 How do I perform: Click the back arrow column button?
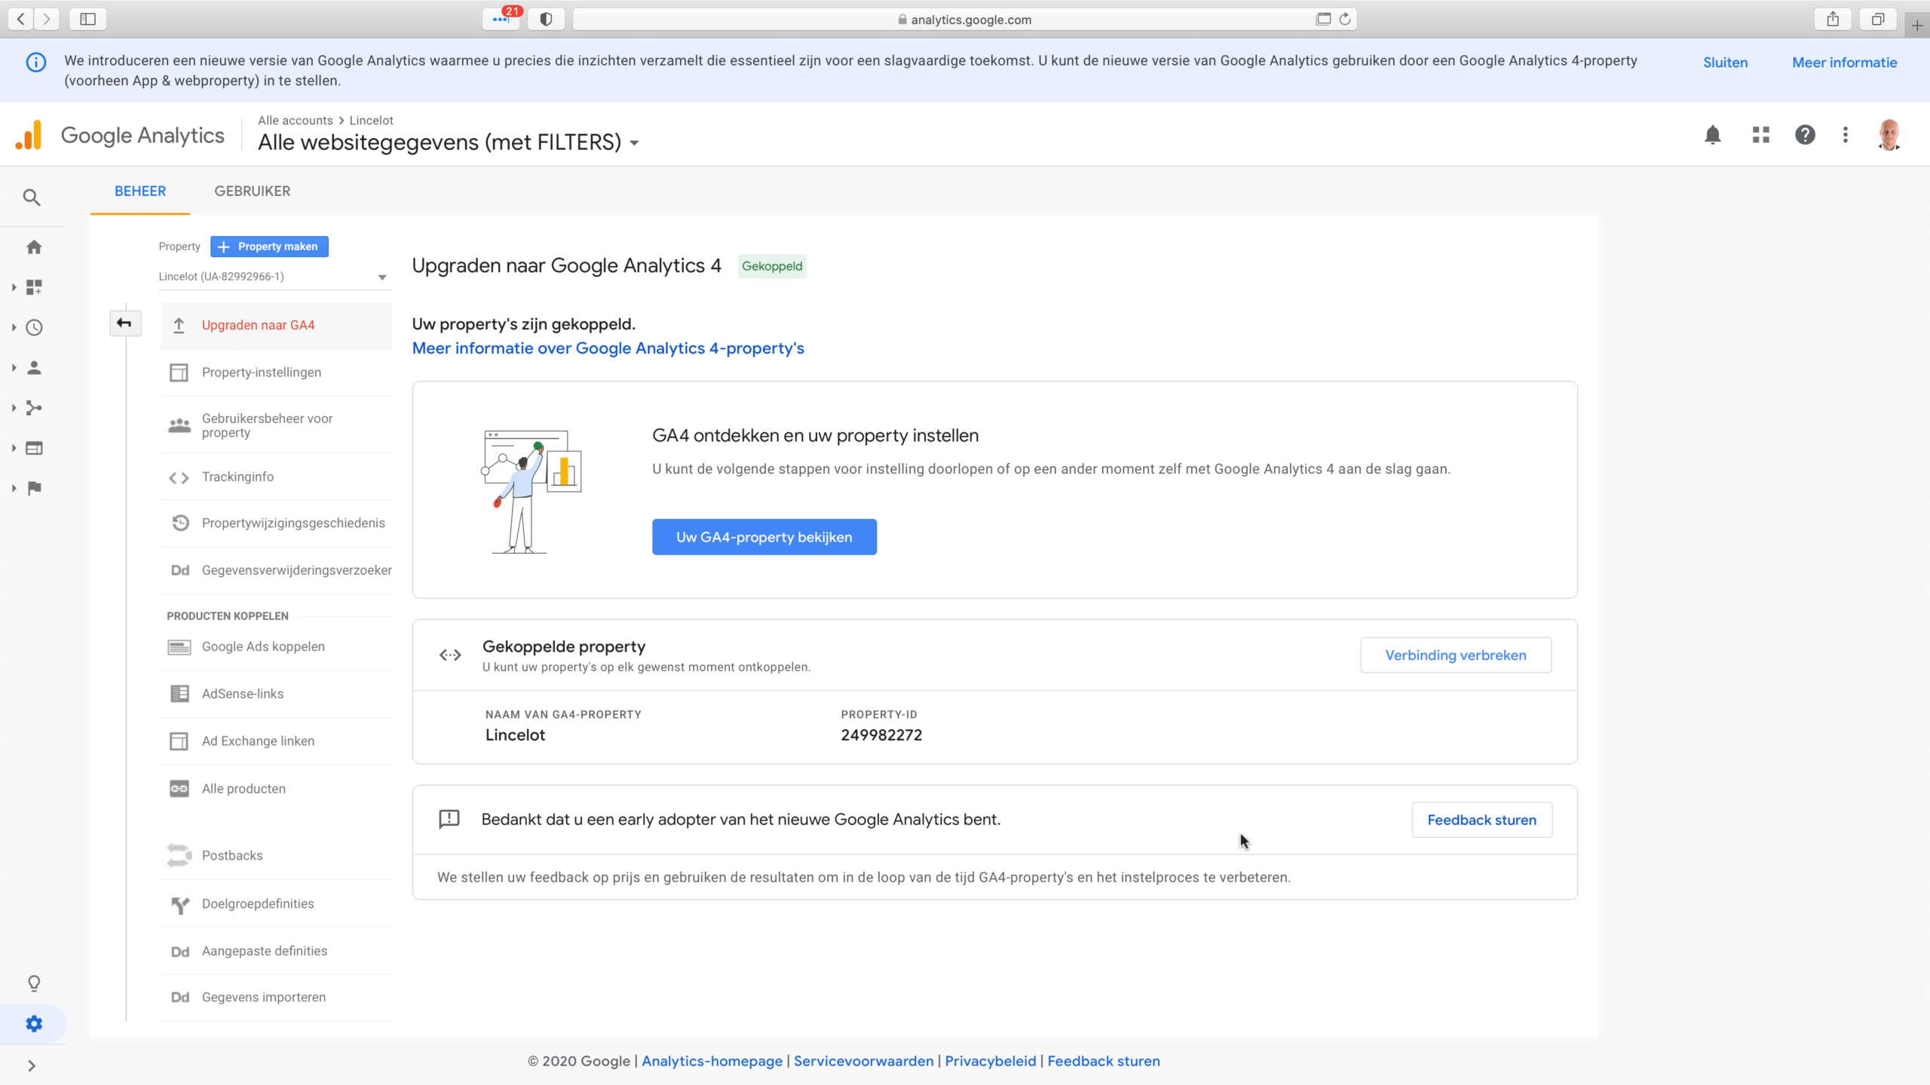point(124,324)
